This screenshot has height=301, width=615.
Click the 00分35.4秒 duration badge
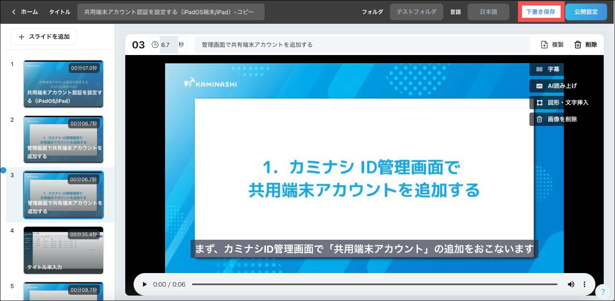click(84, 234)
